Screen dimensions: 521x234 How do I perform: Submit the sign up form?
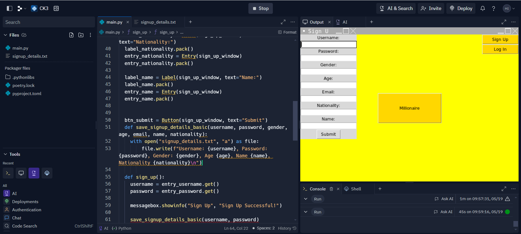329,134
